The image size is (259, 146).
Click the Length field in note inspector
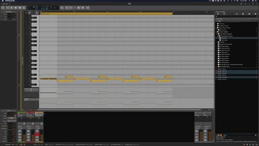12,116
